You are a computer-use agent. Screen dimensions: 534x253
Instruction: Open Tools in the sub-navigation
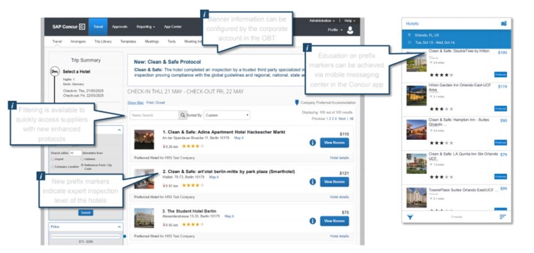[x=171, y=41]
